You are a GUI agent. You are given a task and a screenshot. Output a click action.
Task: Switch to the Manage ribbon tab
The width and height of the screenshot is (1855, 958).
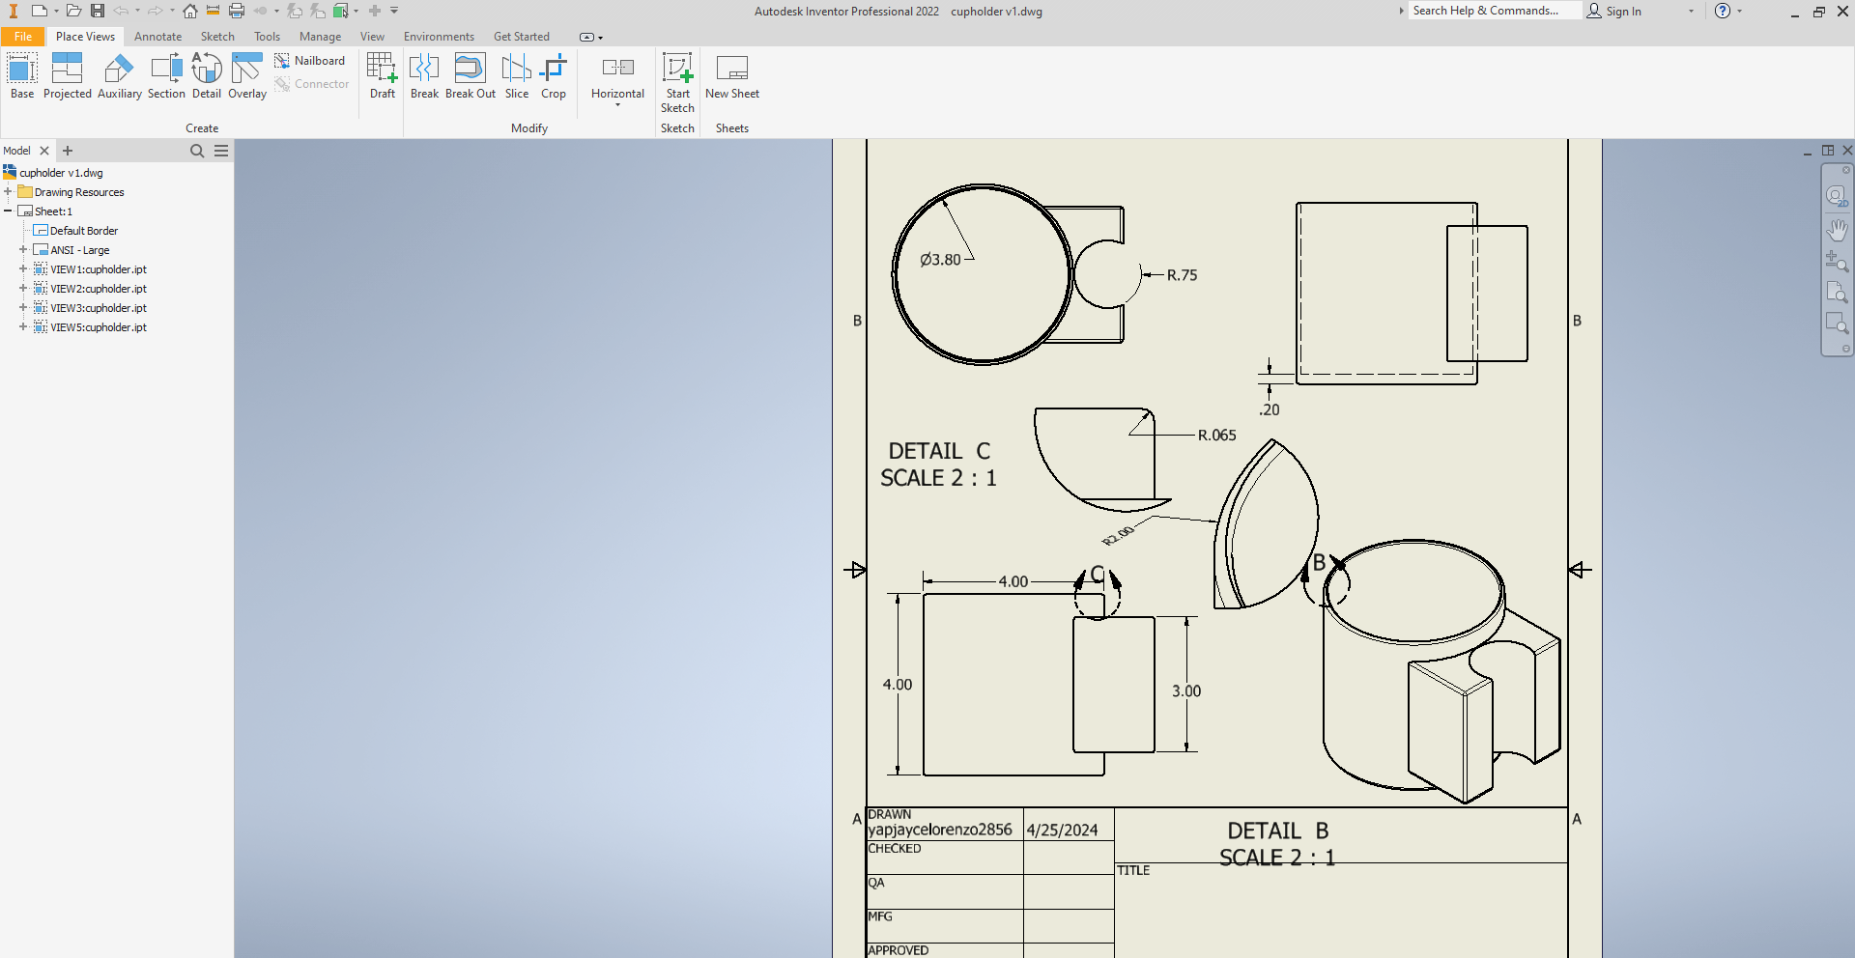pos(320,37)
